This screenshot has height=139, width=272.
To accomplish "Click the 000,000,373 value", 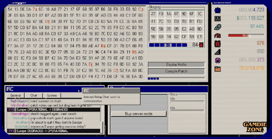I will point(251,60).
